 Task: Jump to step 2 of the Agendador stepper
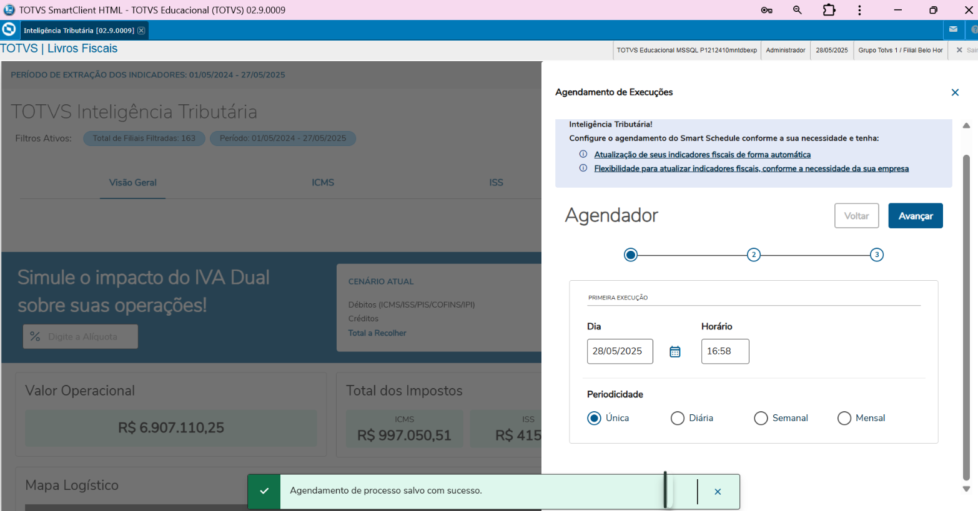pyautogui.click(x=754, y=255)
